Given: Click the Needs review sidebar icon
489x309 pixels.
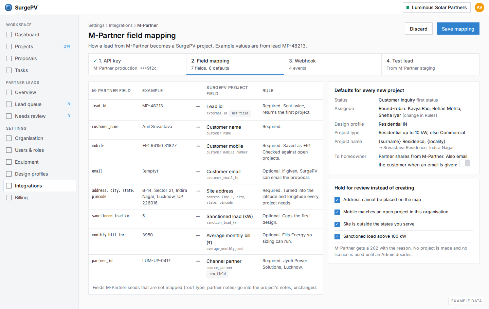Looking at the screenshot, I should coord(9,116).
